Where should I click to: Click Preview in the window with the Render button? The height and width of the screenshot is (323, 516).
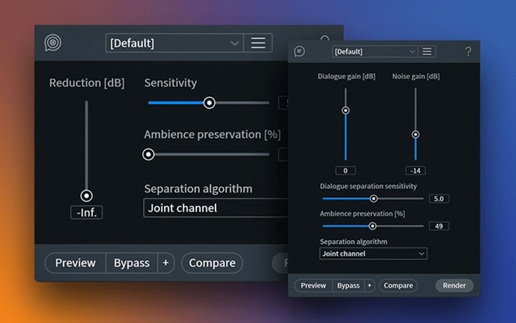click(313, 286)
